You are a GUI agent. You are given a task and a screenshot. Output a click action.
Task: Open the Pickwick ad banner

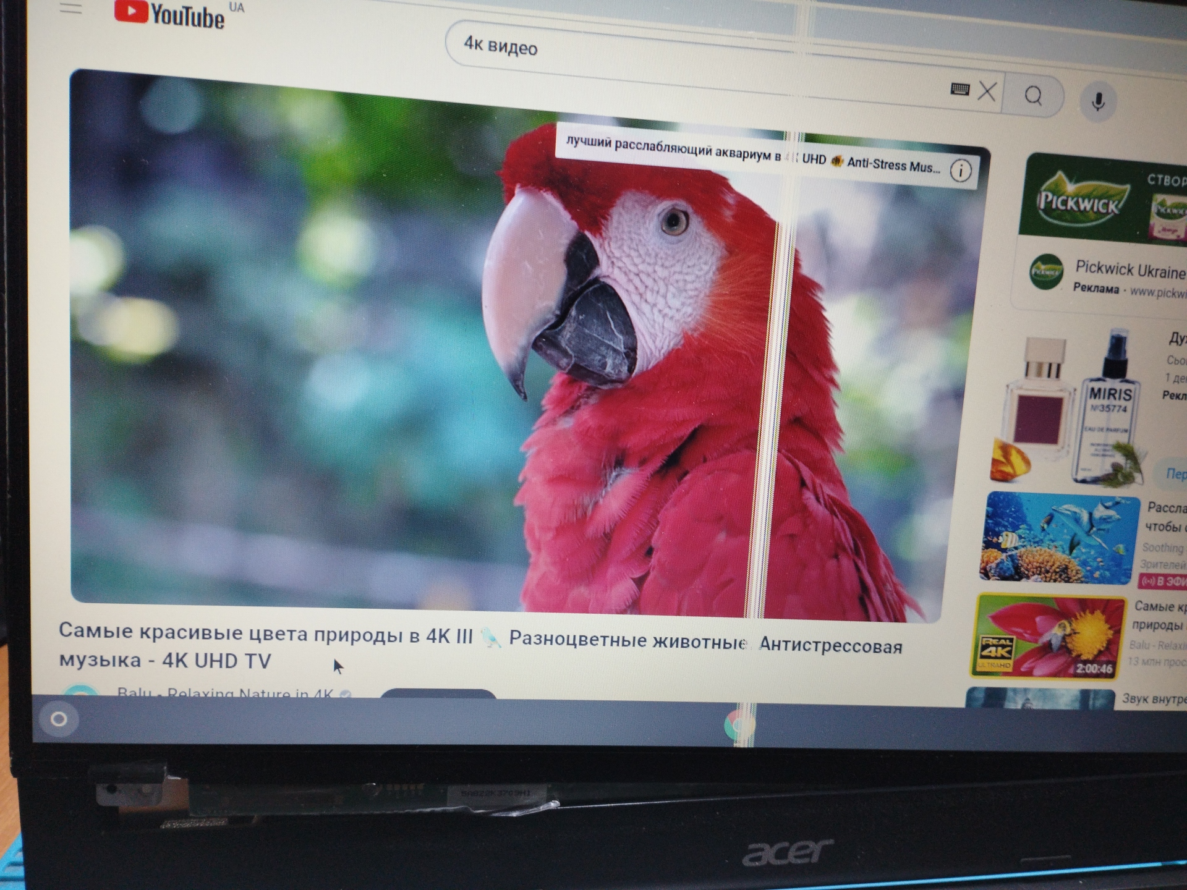(x=1104, y=198)
